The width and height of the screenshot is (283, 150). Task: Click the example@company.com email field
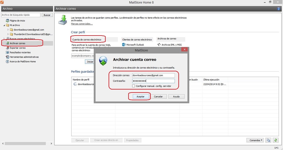83,56
